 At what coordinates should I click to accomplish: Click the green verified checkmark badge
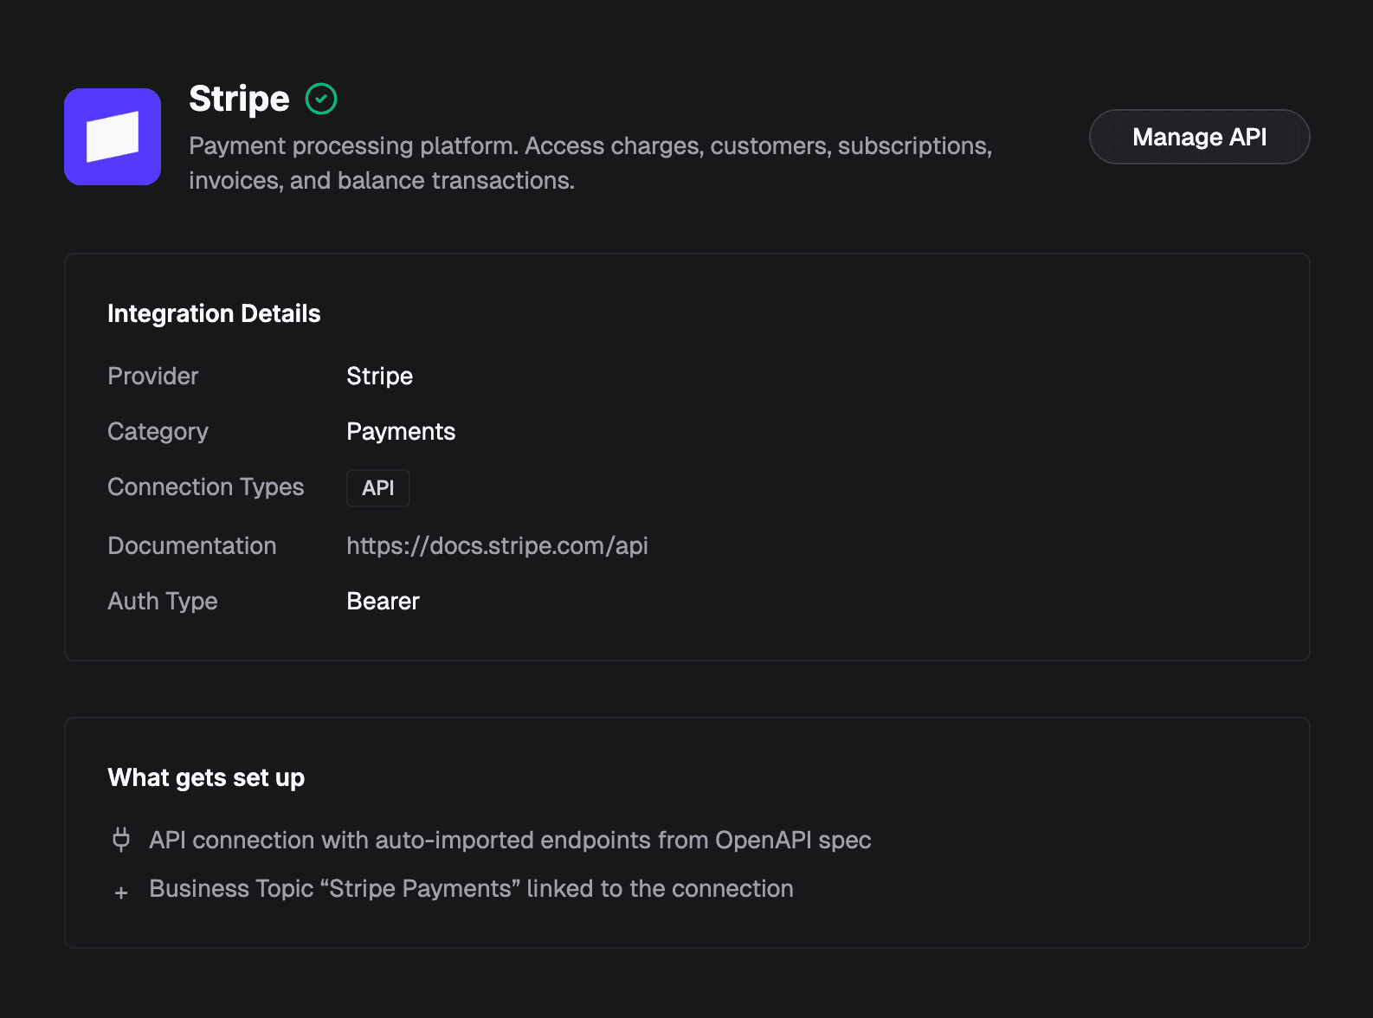[x=321, y=99]
